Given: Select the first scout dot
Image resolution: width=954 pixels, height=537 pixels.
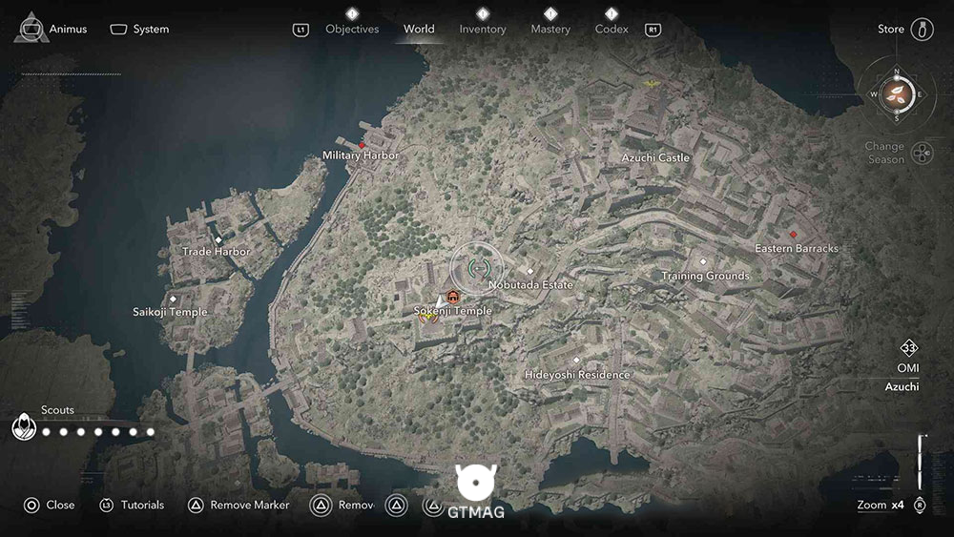Looking at the screenshot, I should [x=46, y=432].
